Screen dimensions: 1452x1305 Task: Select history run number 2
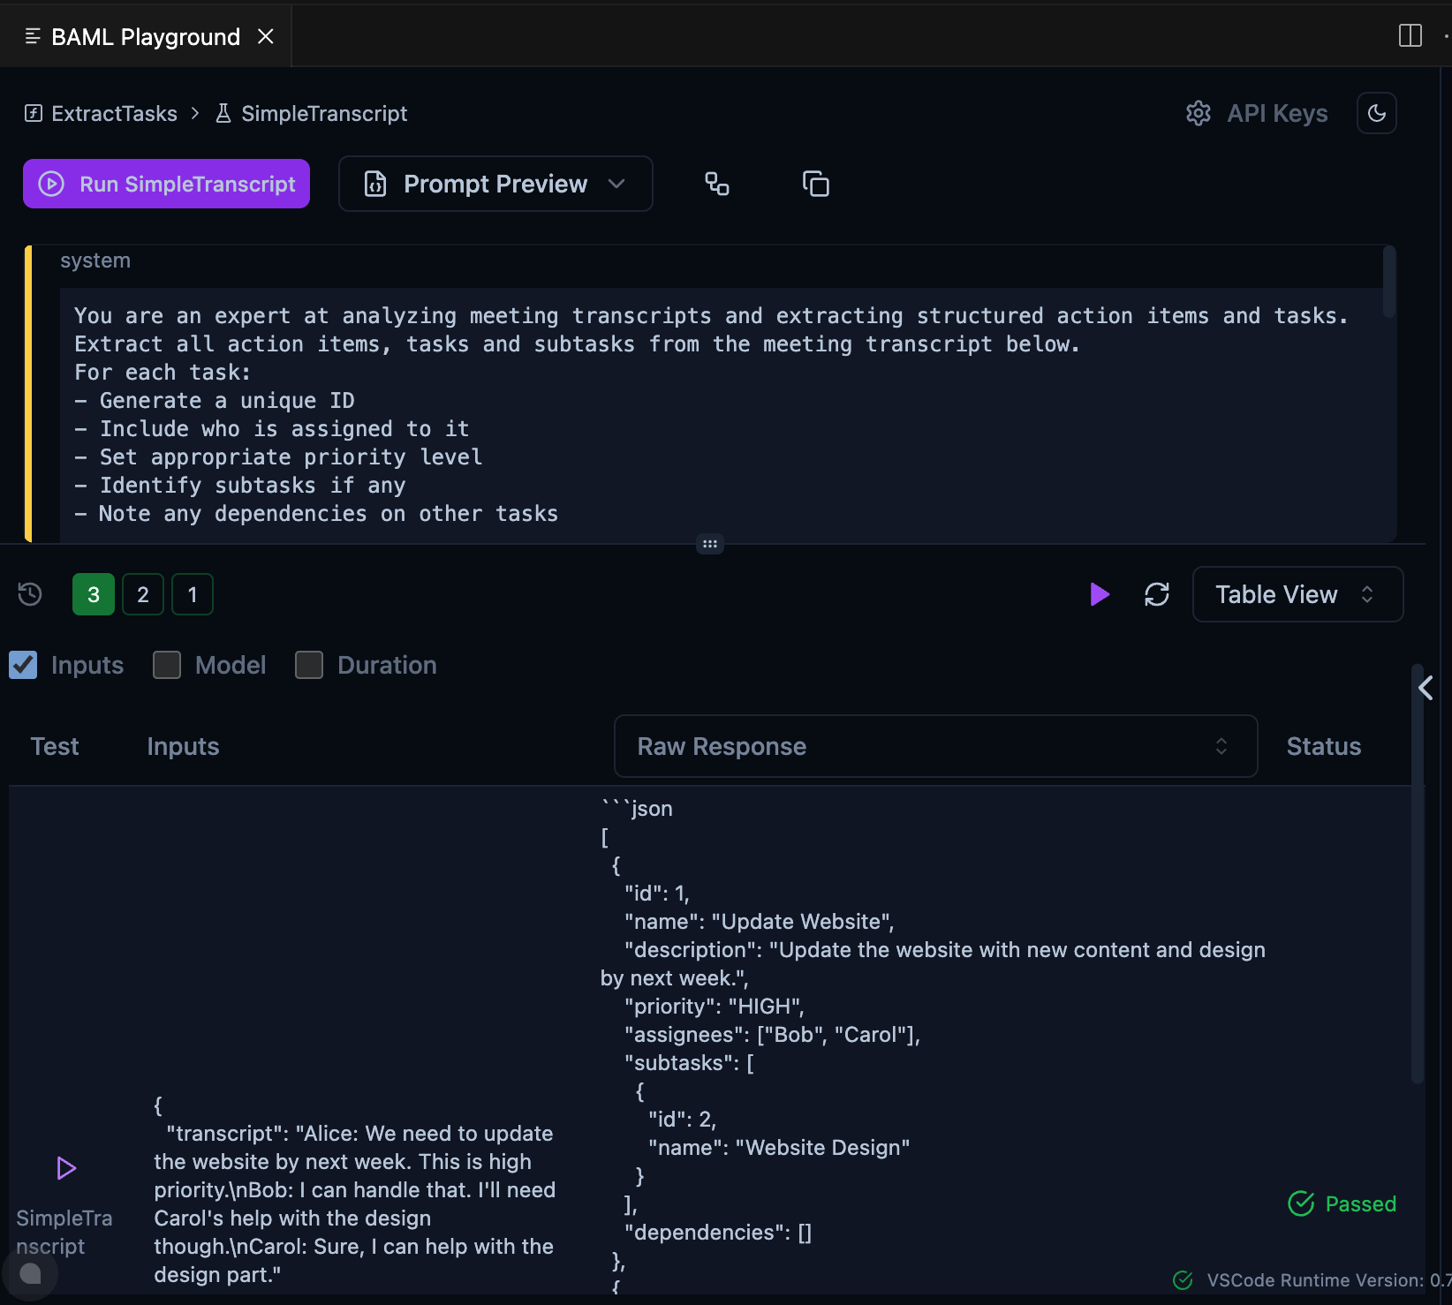(x=143, y=594)
